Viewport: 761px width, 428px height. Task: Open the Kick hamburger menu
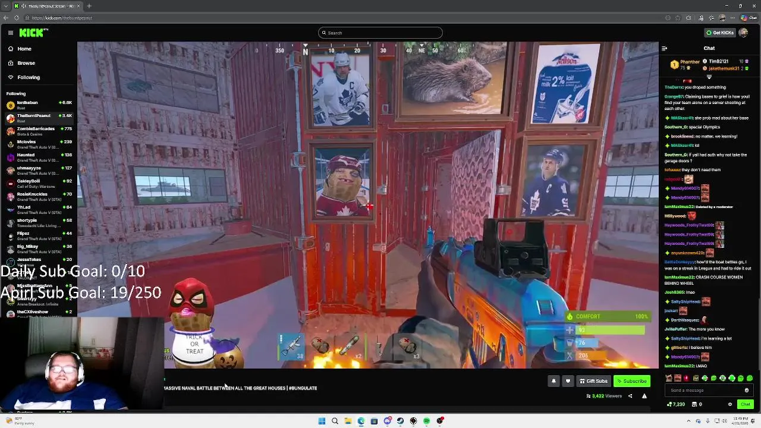click(11, 33)
